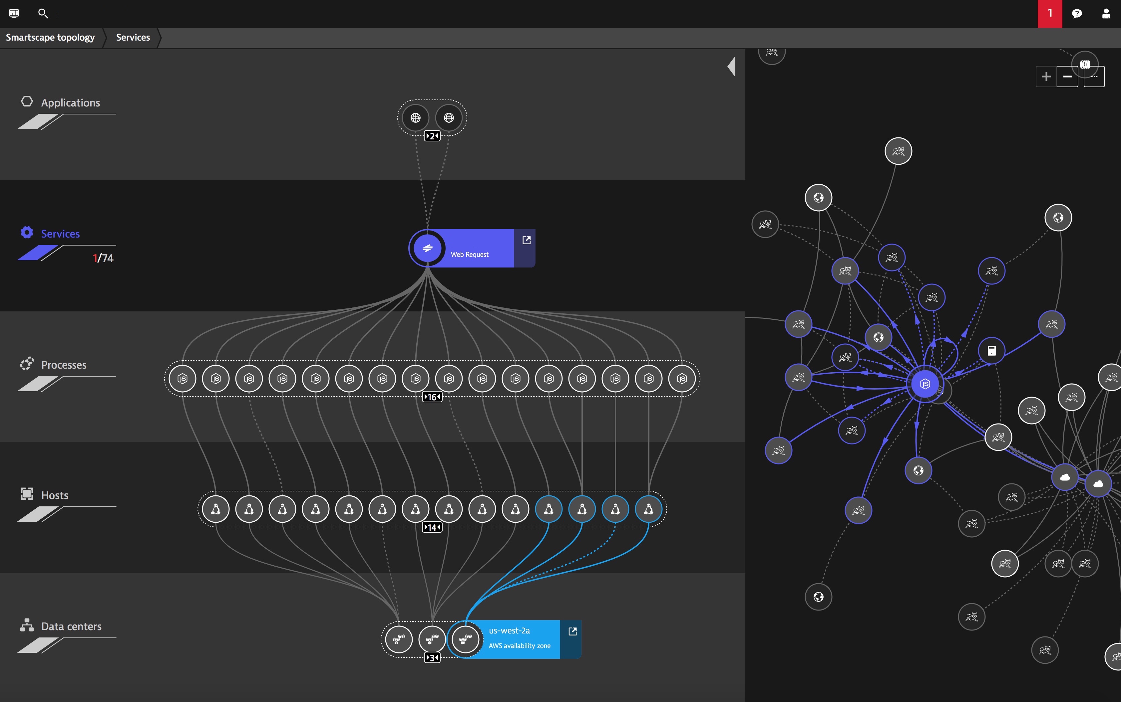Open the red problems counter showing 1

pyautogui.click(x=1050, y=13)
